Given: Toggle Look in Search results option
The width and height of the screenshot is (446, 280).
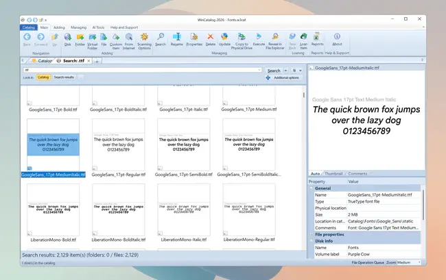Looking at the screenshot, I should click(x=64, y=77).
